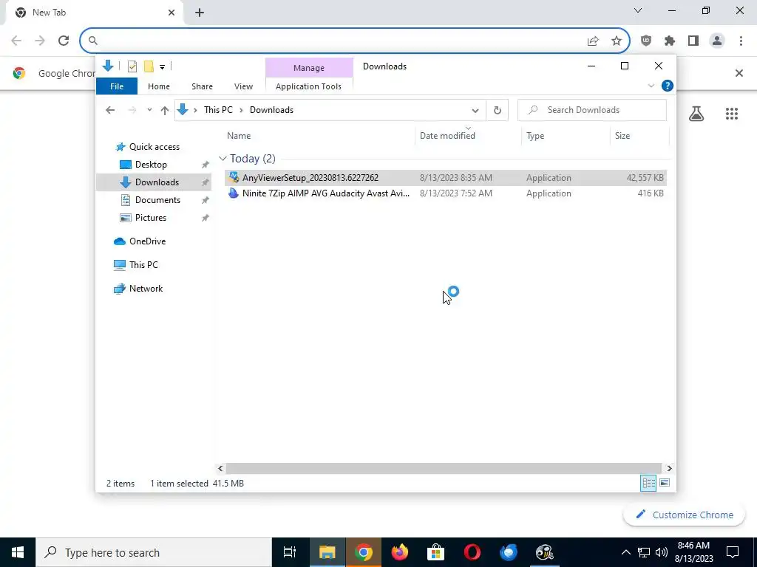Open Documents in navigation pane
The height and width of the screenshot is (567, 757).
pyautogui.click(x=157, y=200)
